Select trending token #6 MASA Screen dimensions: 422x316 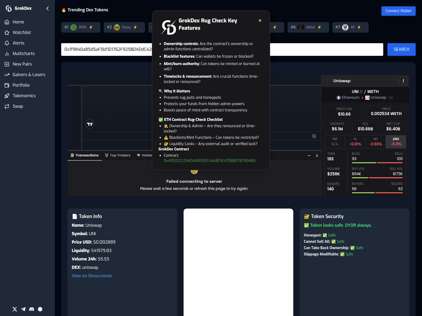(308, 27)
